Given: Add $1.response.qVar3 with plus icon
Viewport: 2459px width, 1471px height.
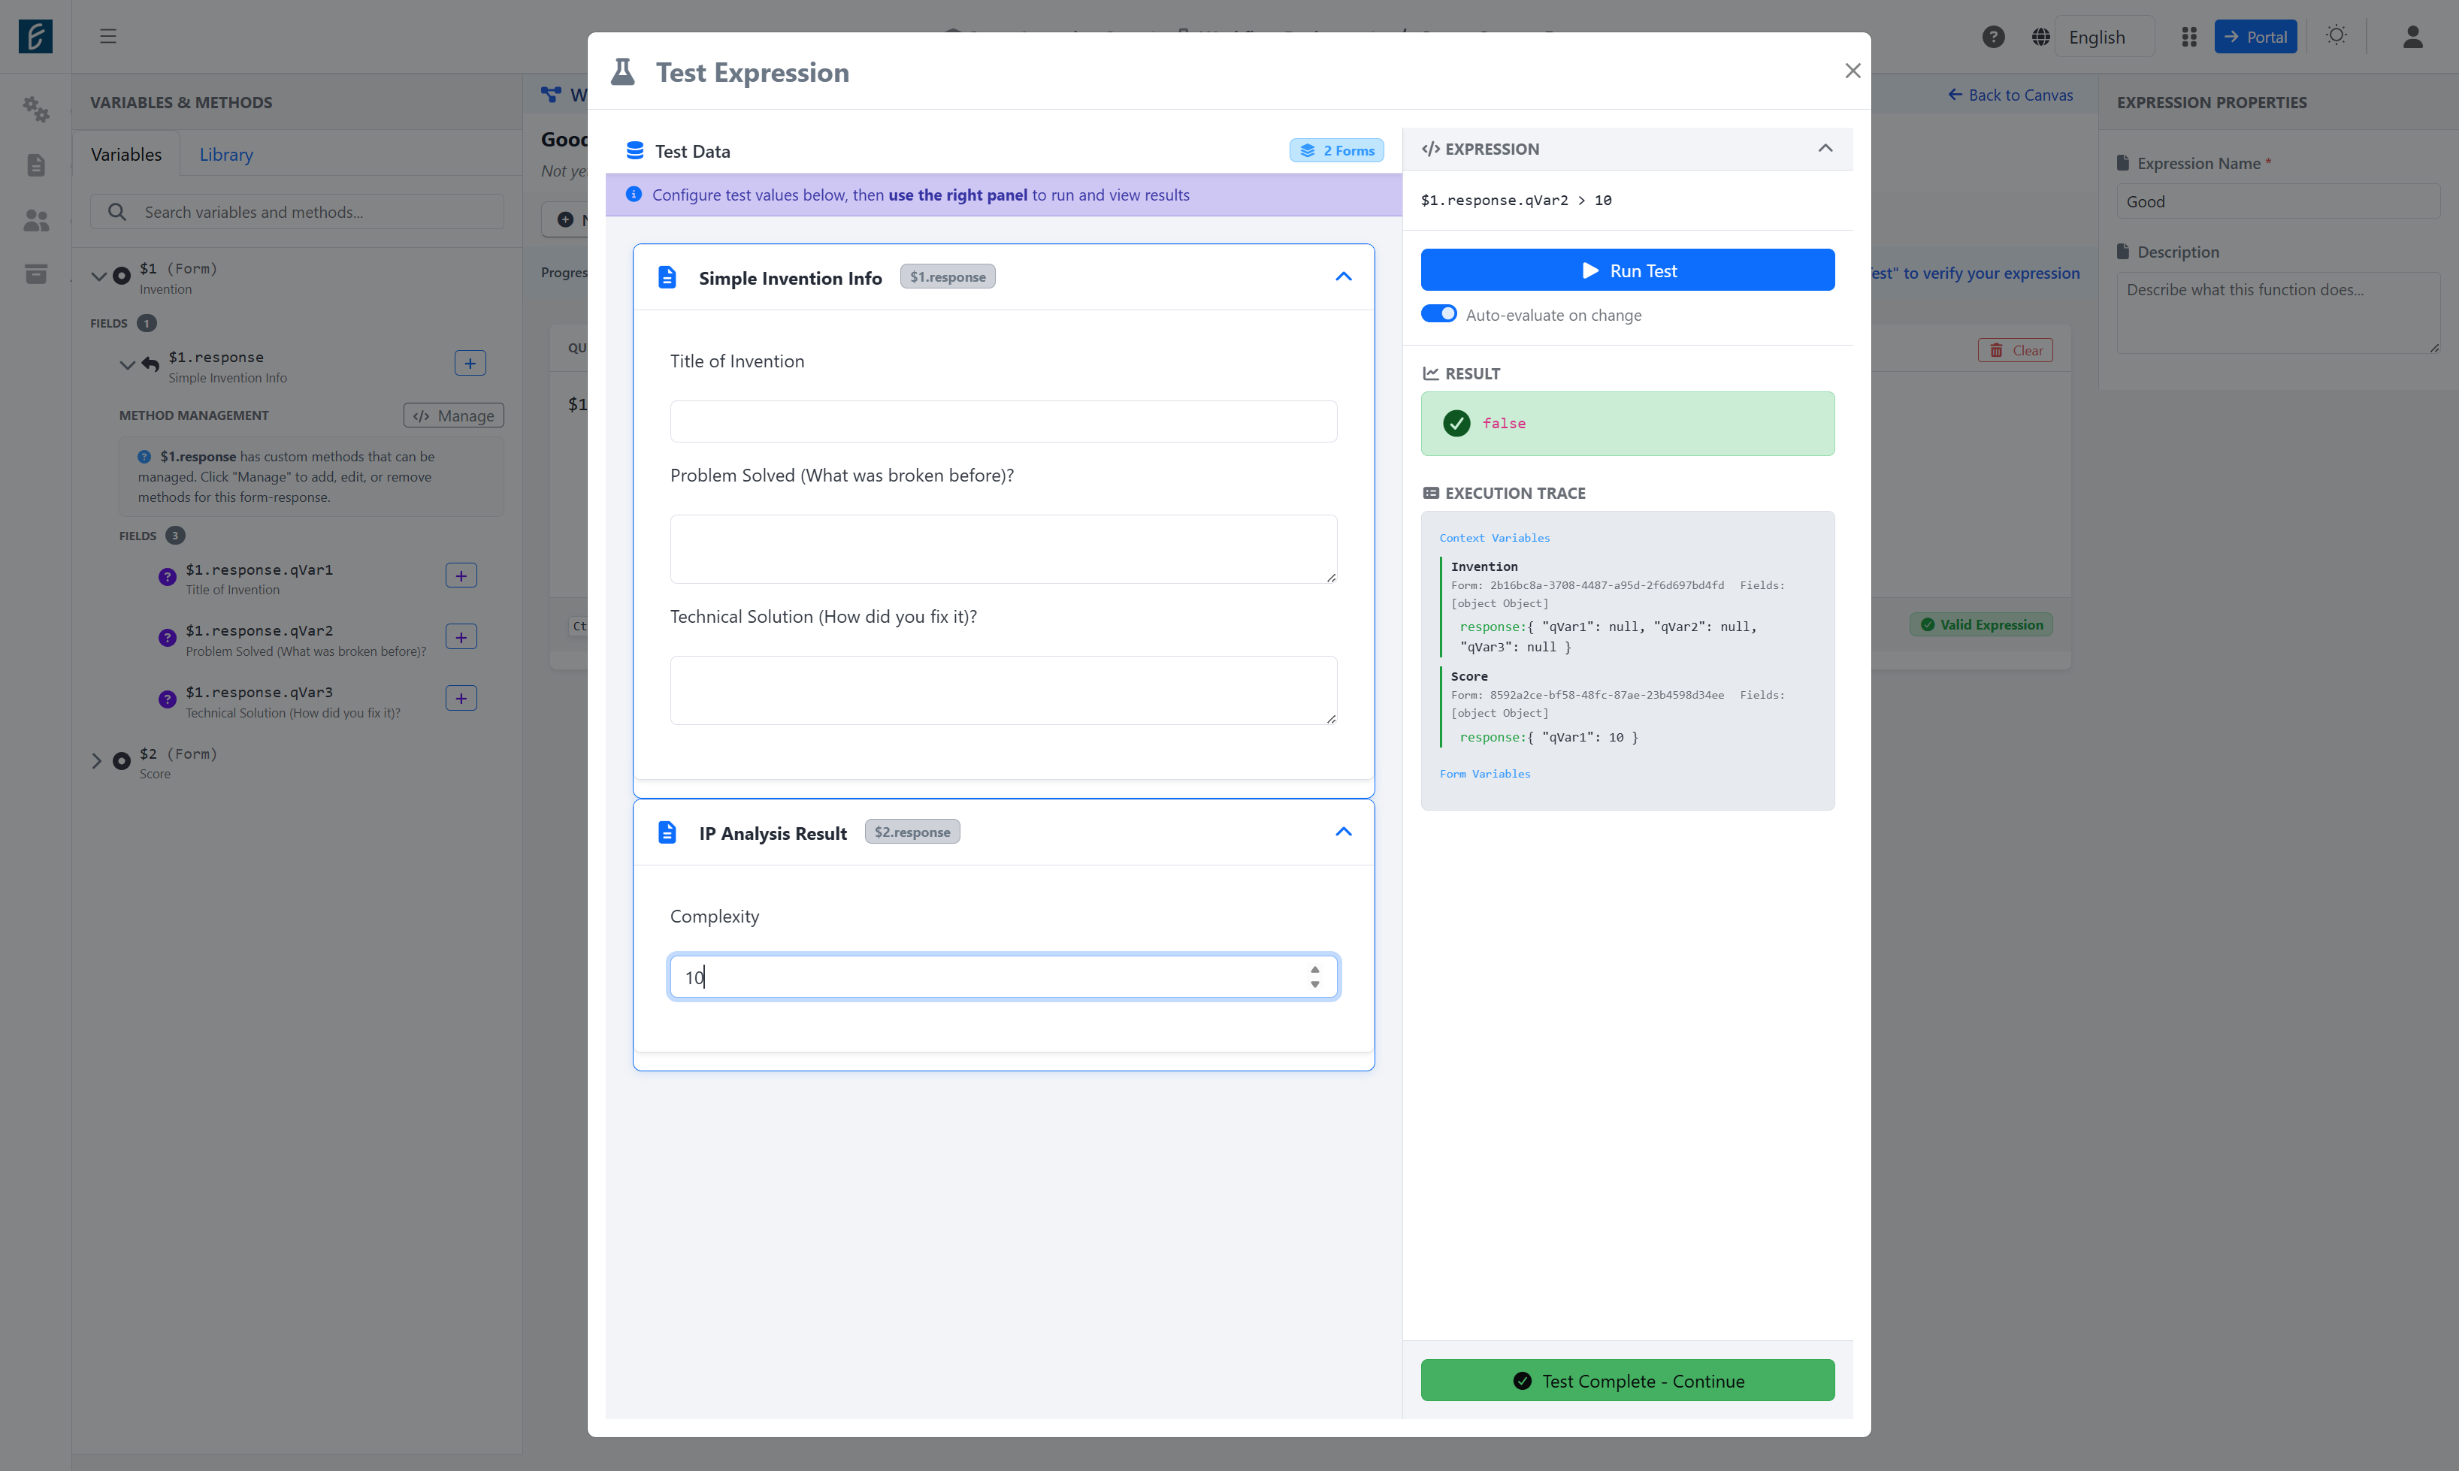Looking at the screenshot, I should point(461,699).
